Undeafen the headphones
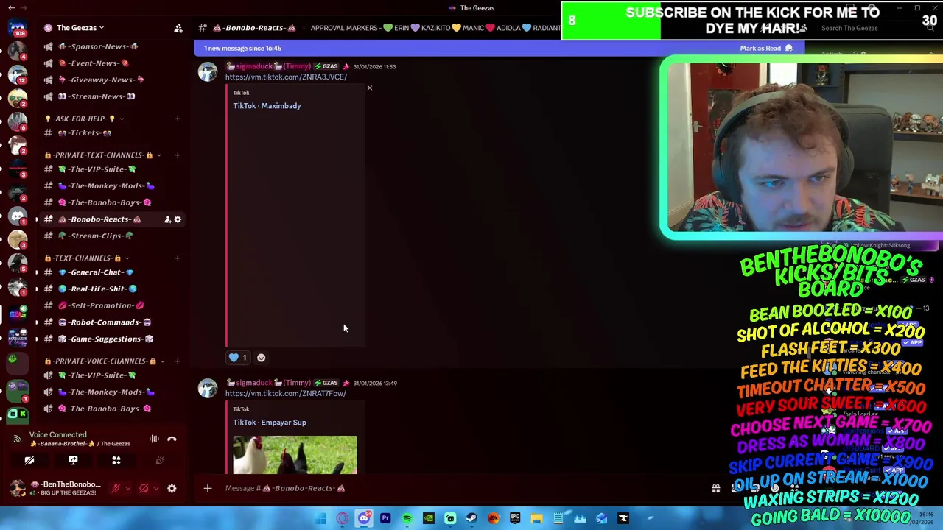The width and height of the screenshot is (943, 530). click(x=144, y=488)
